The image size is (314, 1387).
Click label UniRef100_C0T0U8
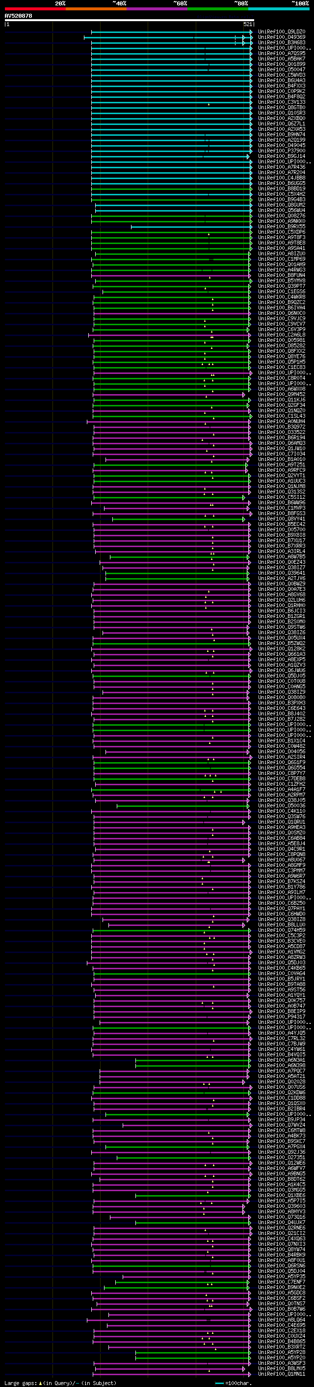[x=282, y=680]
